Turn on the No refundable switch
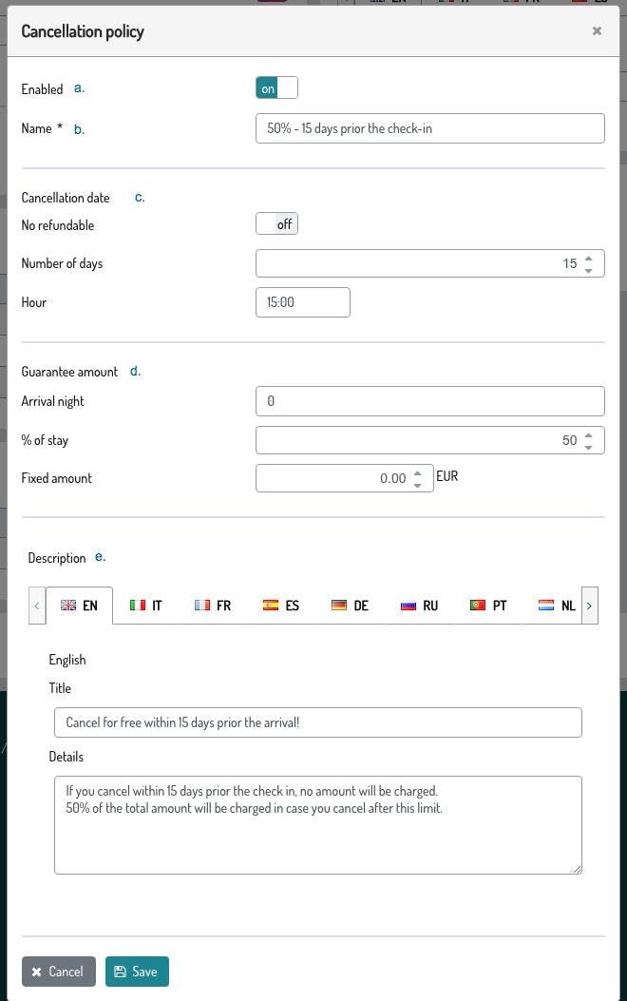The image size is (627, 1001). tap(276, 224)
